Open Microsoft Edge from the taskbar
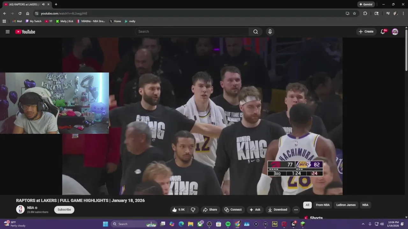 coord(181,224)
